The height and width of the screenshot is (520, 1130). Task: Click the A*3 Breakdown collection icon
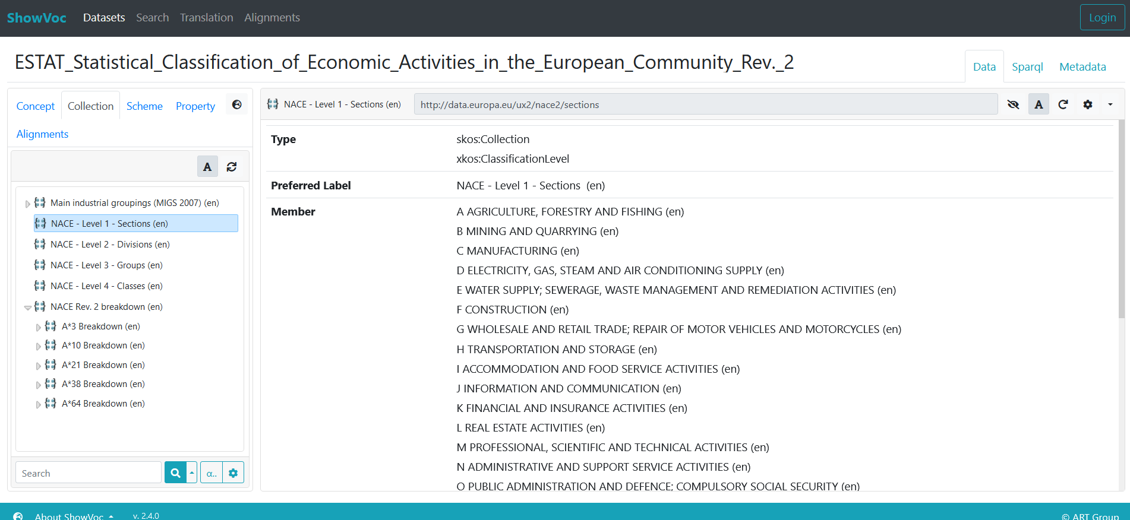51,326
